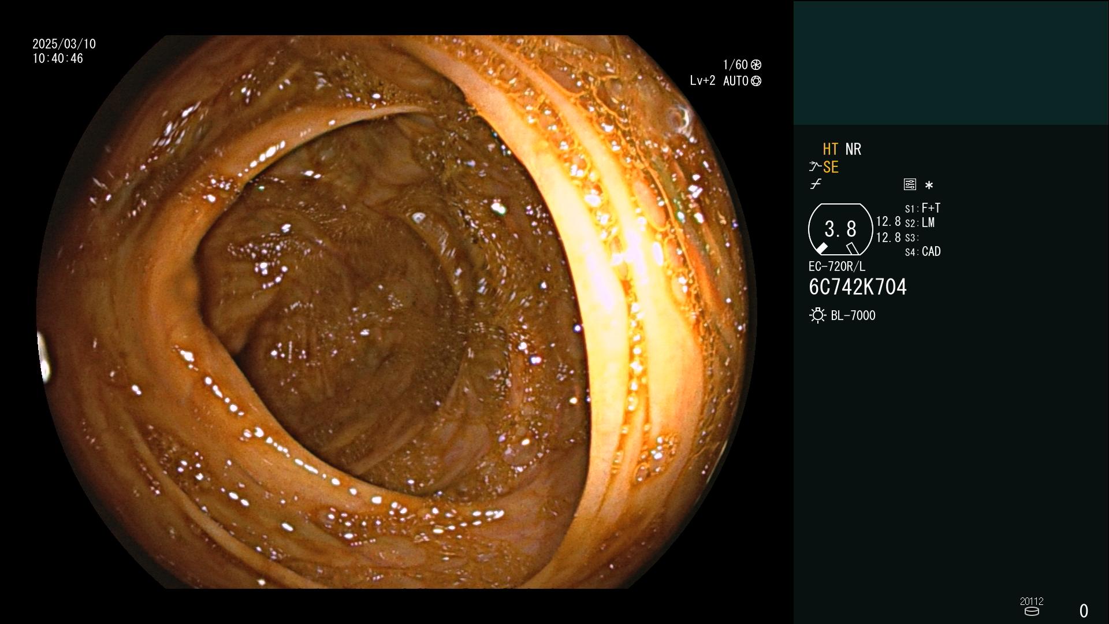Viewport: 1109px width, 624px height.
Task: Click the NR noise reduction label
Action: (x=853, y=149)
